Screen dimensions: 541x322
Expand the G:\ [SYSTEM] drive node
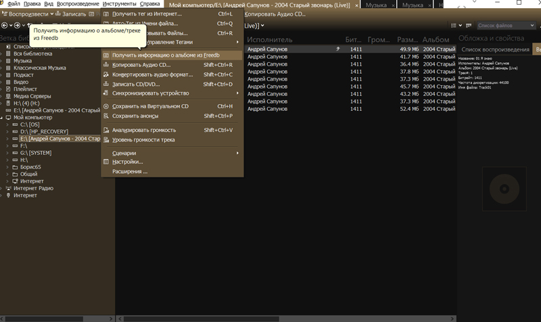tap(7, 153)
